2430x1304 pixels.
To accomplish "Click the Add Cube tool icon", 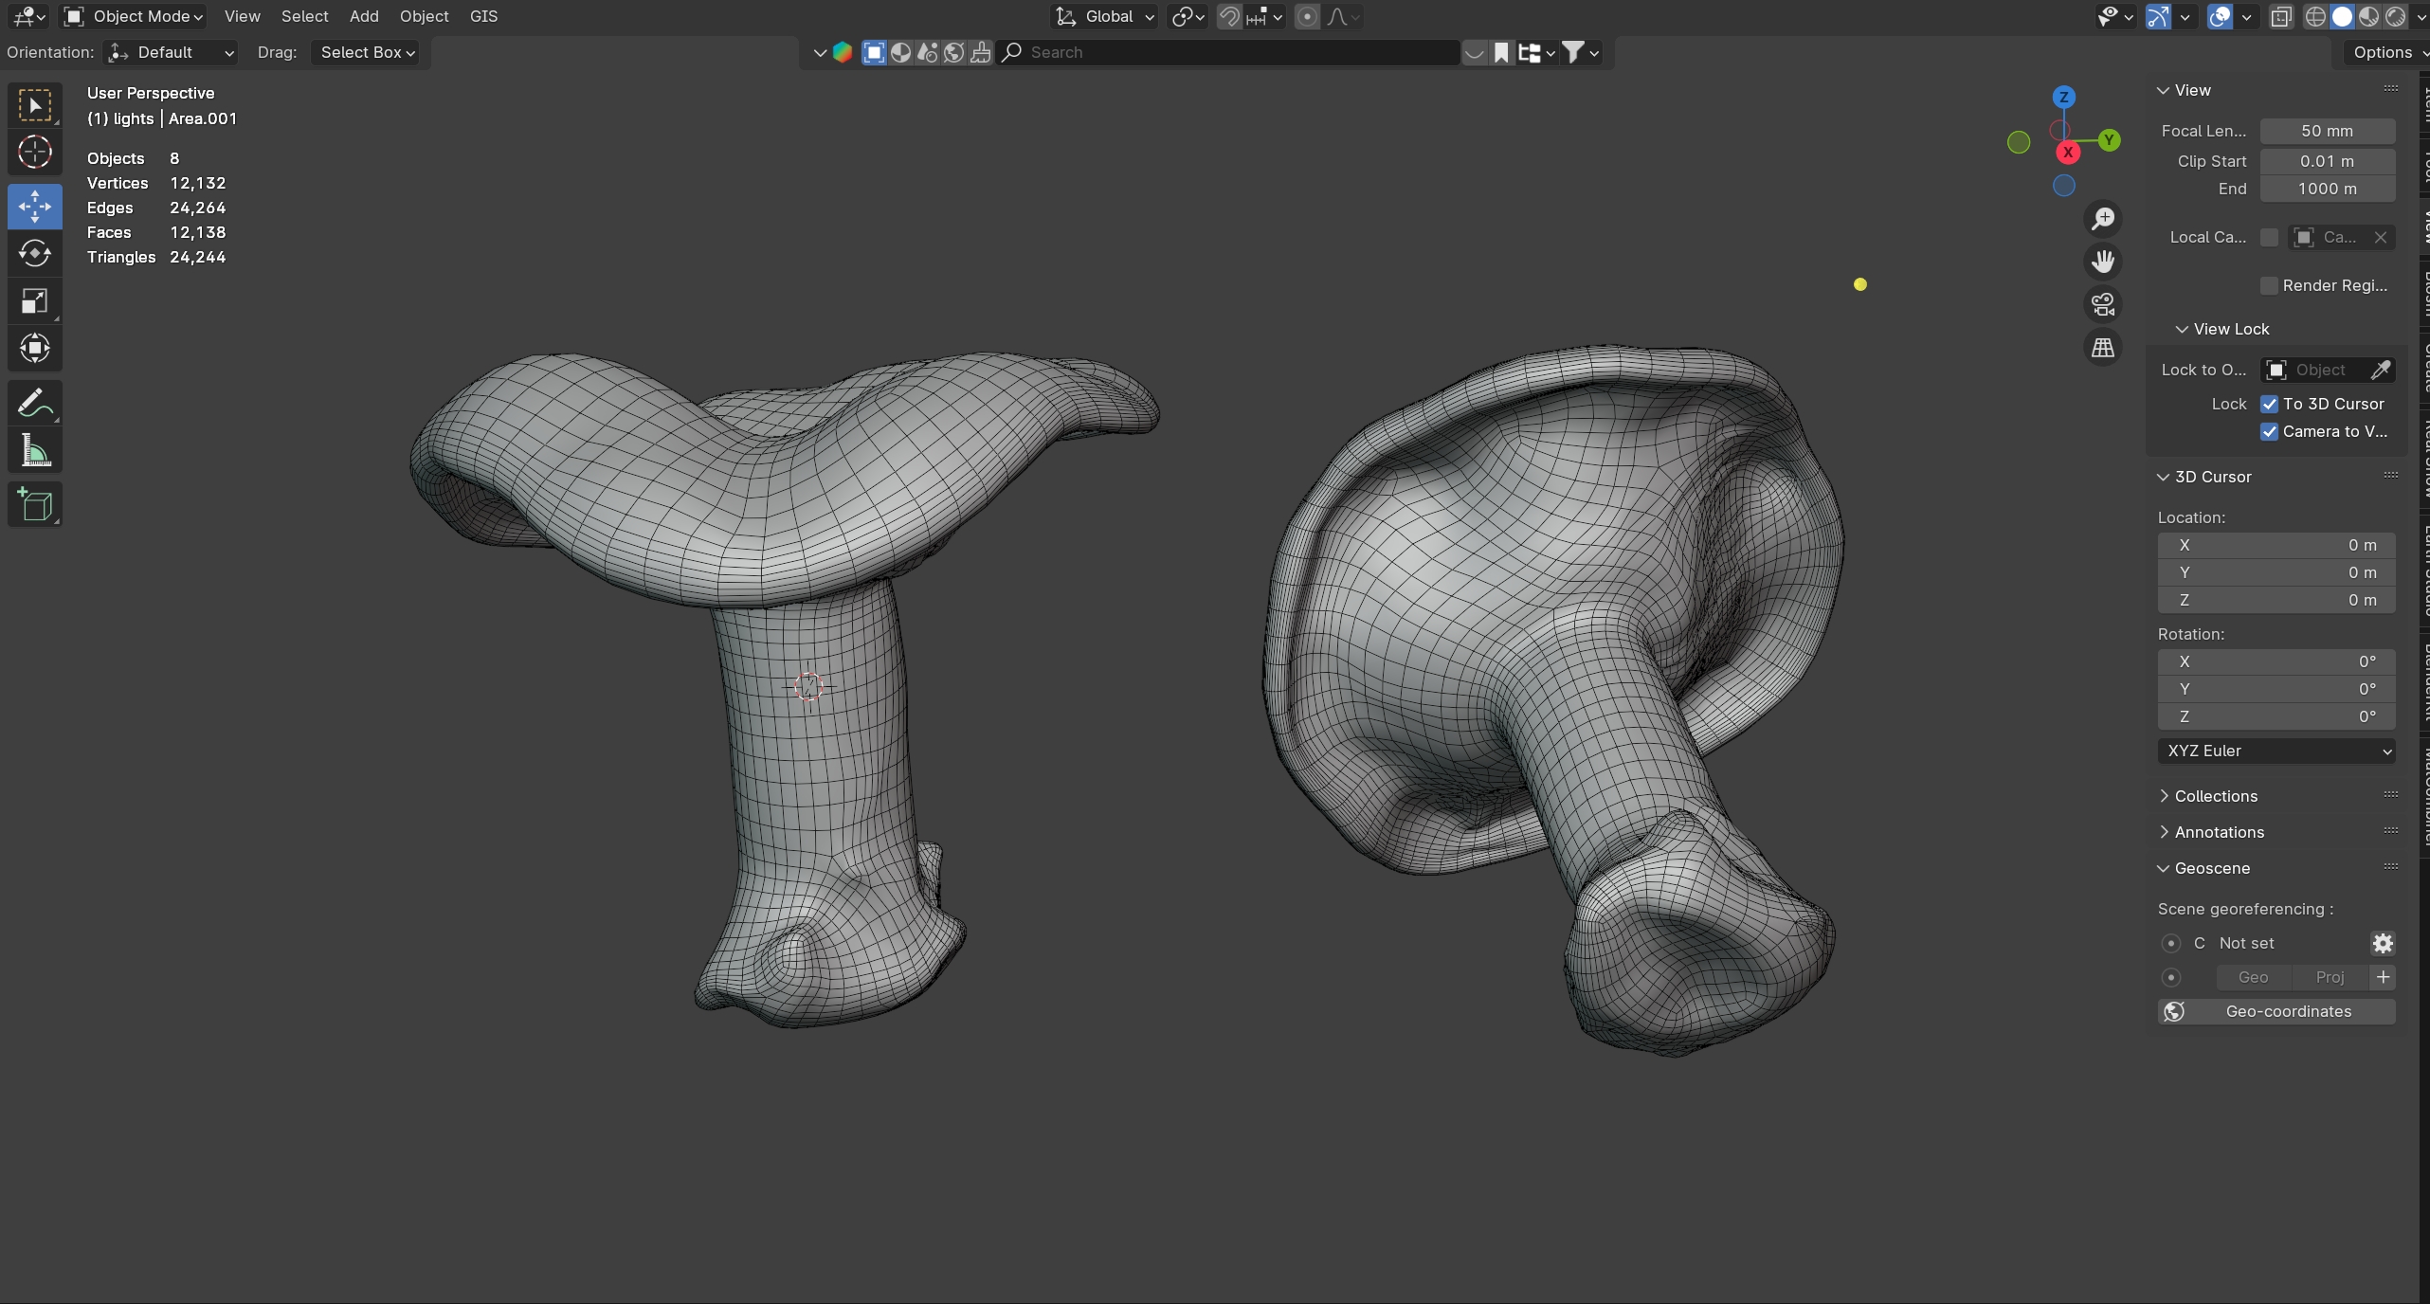I will tap(35, 504).
